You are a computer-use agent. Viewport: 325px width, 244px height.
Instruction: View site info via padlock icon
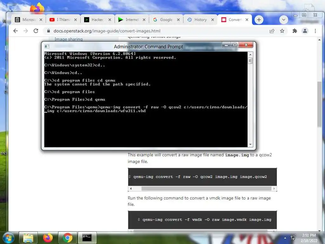pos(49,31)
